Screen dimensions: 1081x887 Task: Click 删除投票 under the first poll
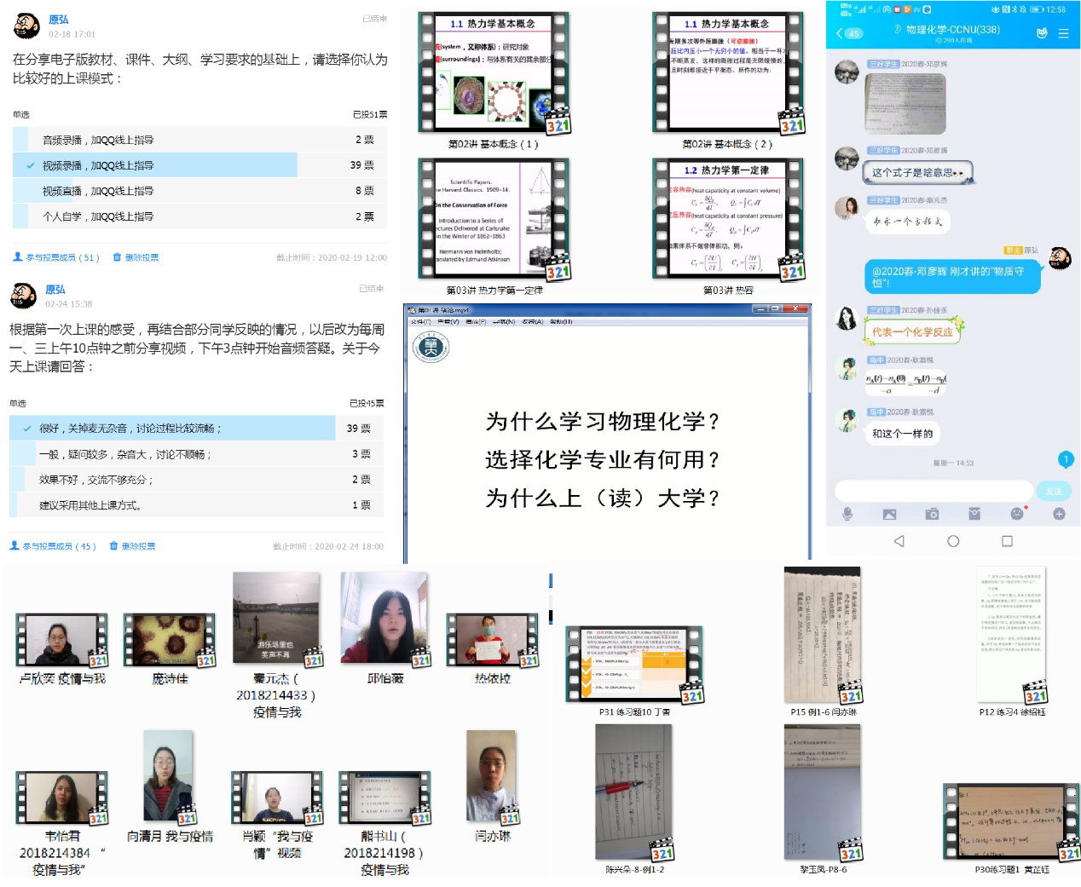[x=136, y=257]
